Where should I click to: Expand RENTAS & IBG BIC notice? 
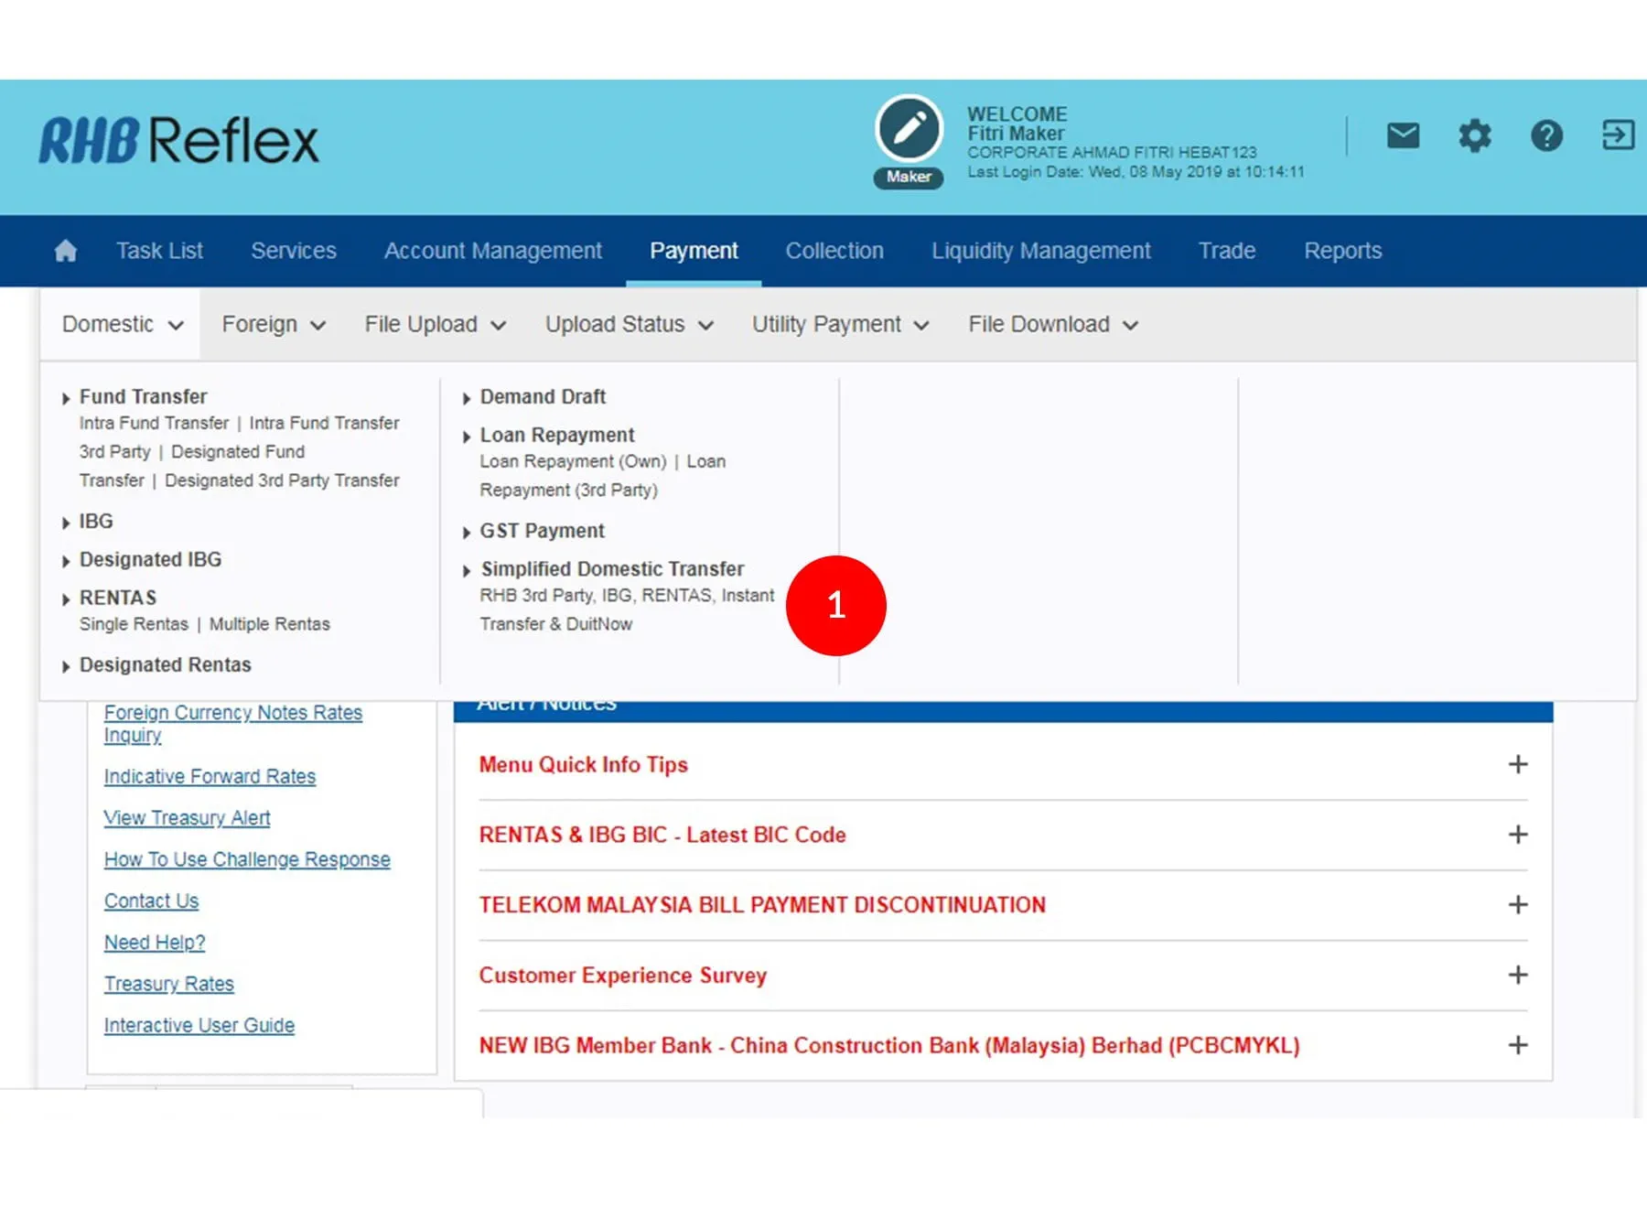tap(1517, 835)
